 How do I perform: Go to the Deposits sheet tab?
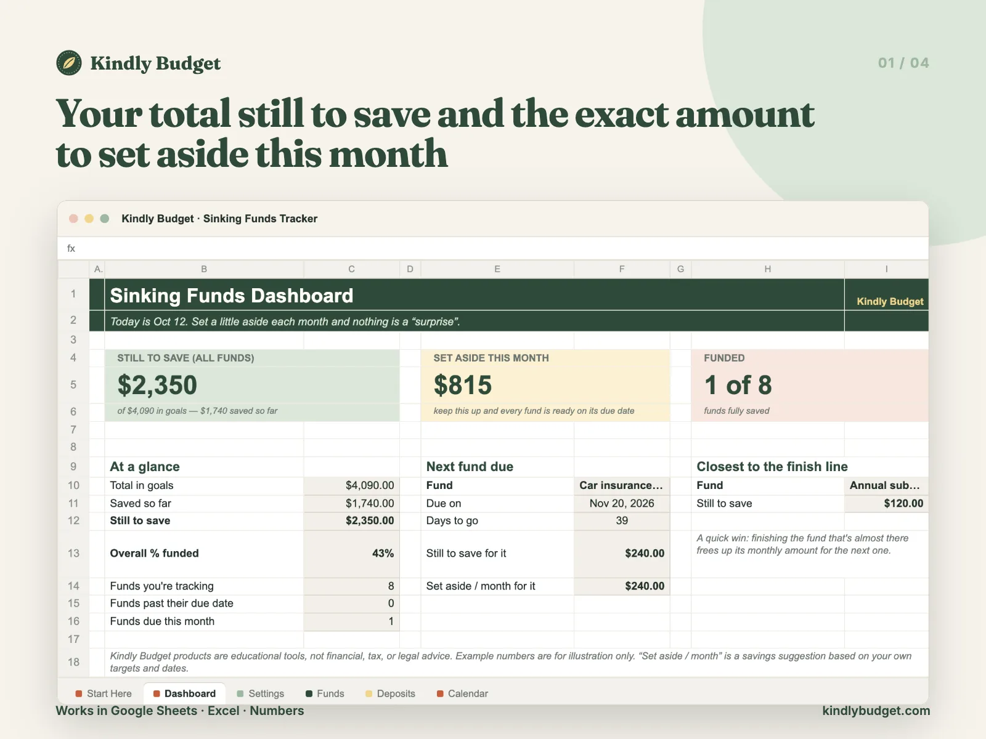[390, 693]
